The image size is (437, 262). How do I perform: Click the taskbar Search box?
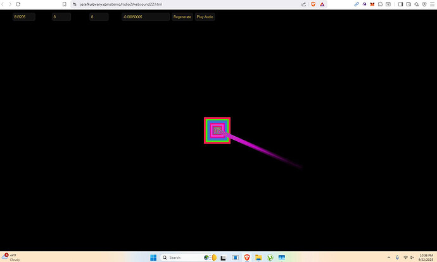click(180, 258)
